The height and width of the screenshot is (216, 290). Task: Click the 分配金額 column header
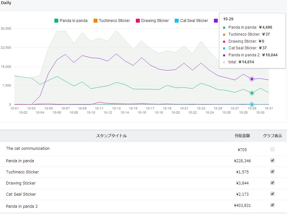[242, 136]
